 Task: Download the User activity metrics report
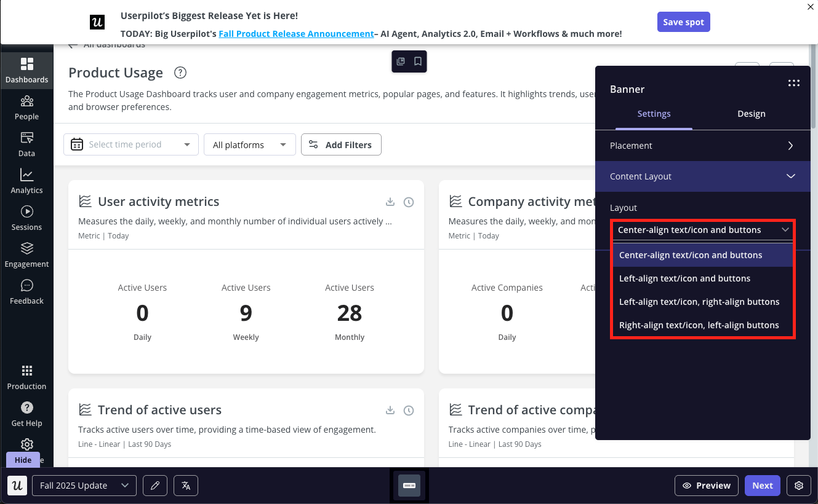[390, 202]
